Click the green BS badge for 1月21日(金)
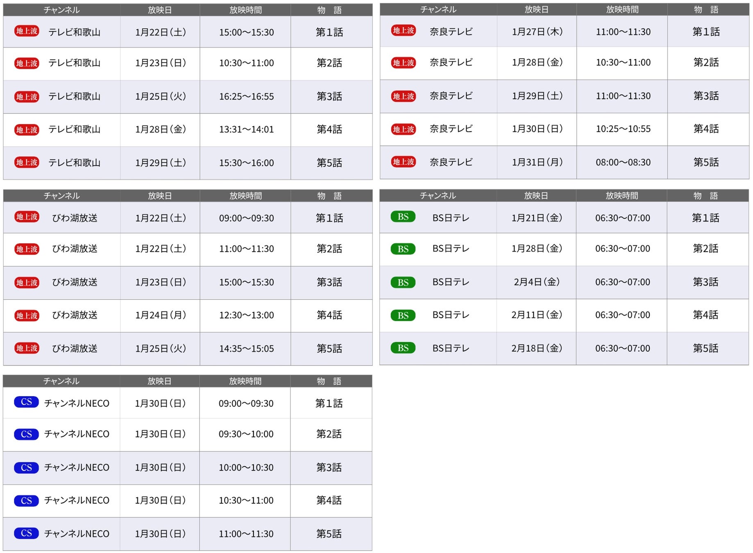 click(x=403, y=217)
